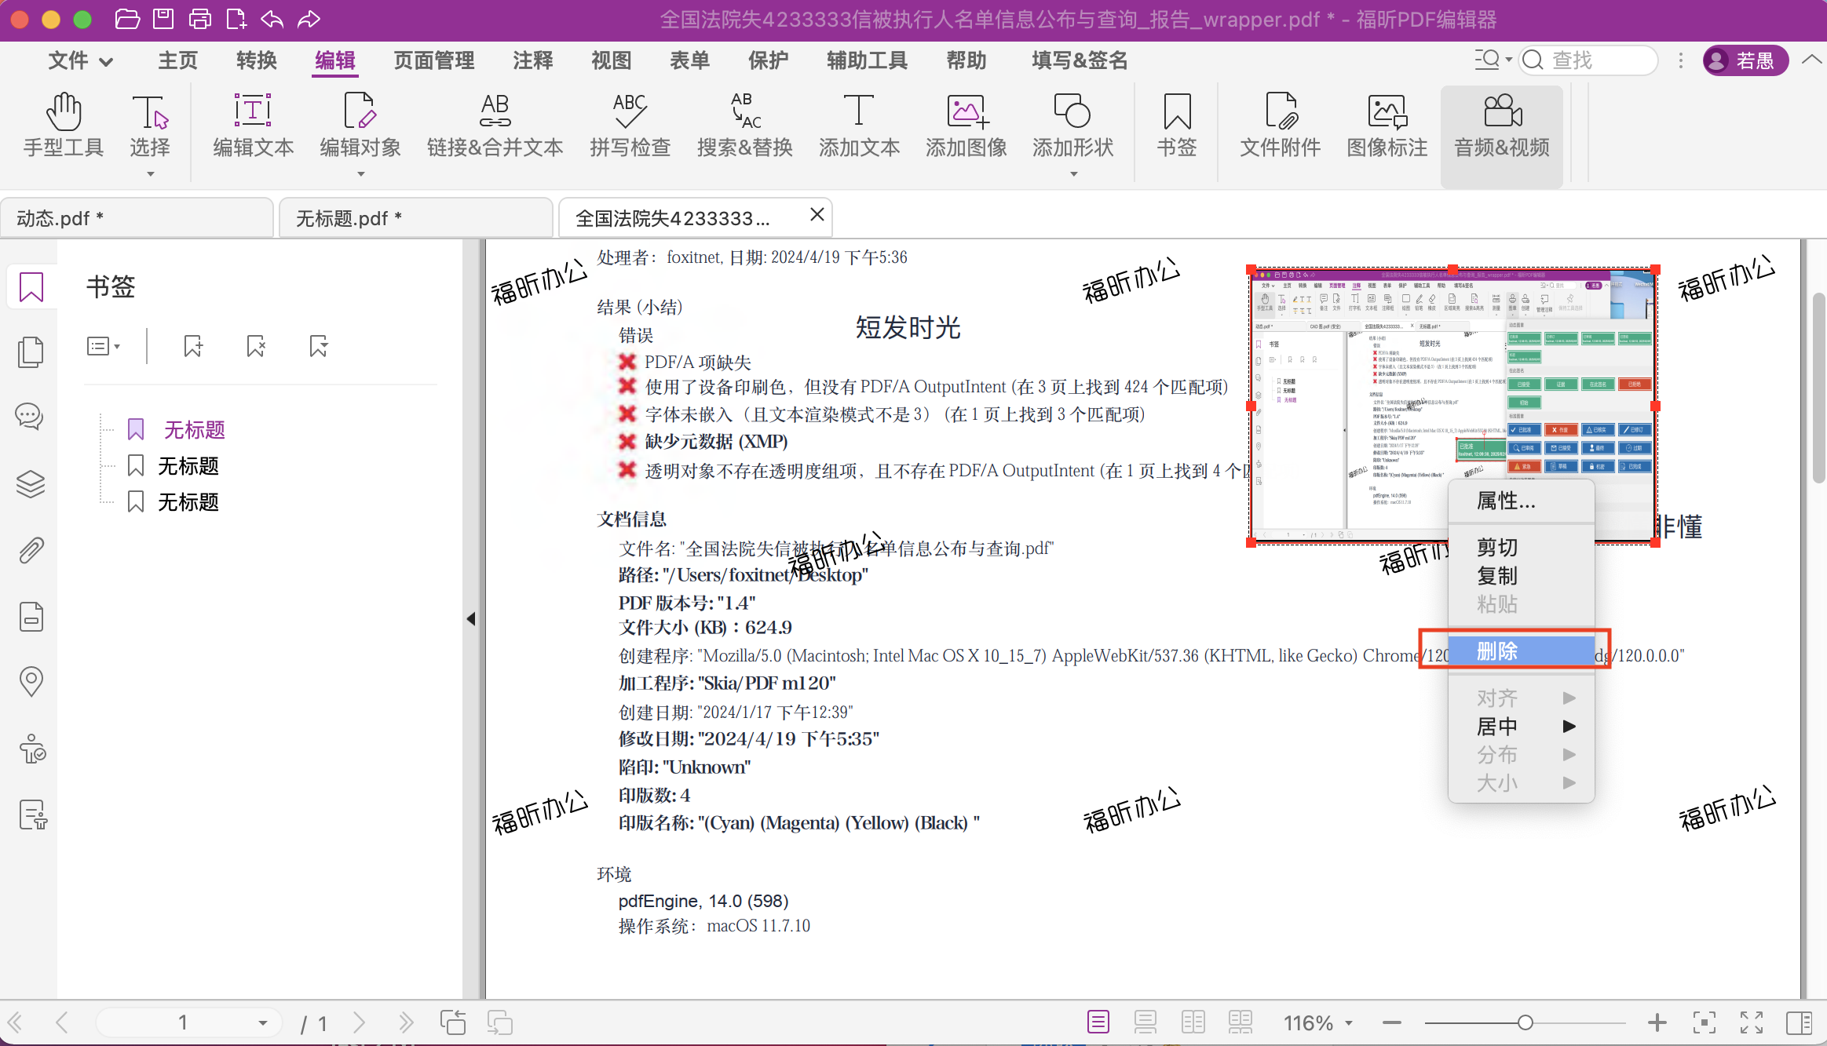
Task: Switch to the 页面管理 ribbon tab
Action: tap(434, 60)
